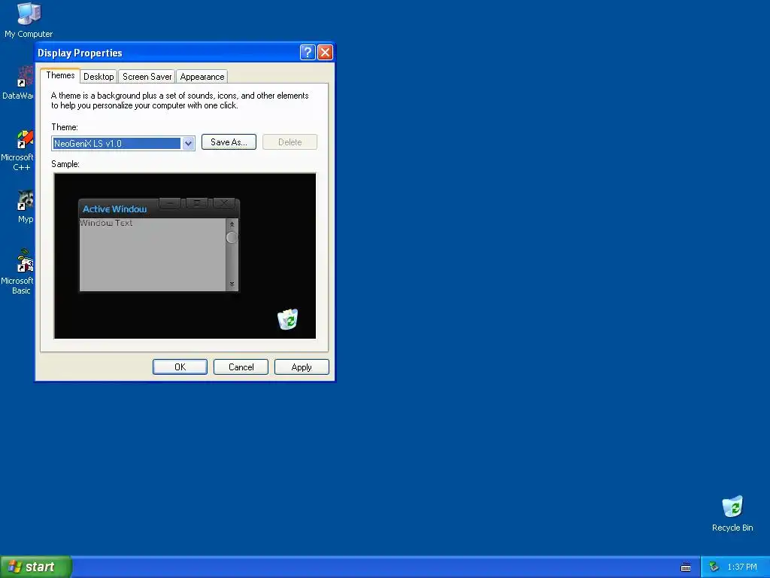Click the system tray network icon
Image resolution: width=770 pixels, height=578 pixels.
click(714, 567)
